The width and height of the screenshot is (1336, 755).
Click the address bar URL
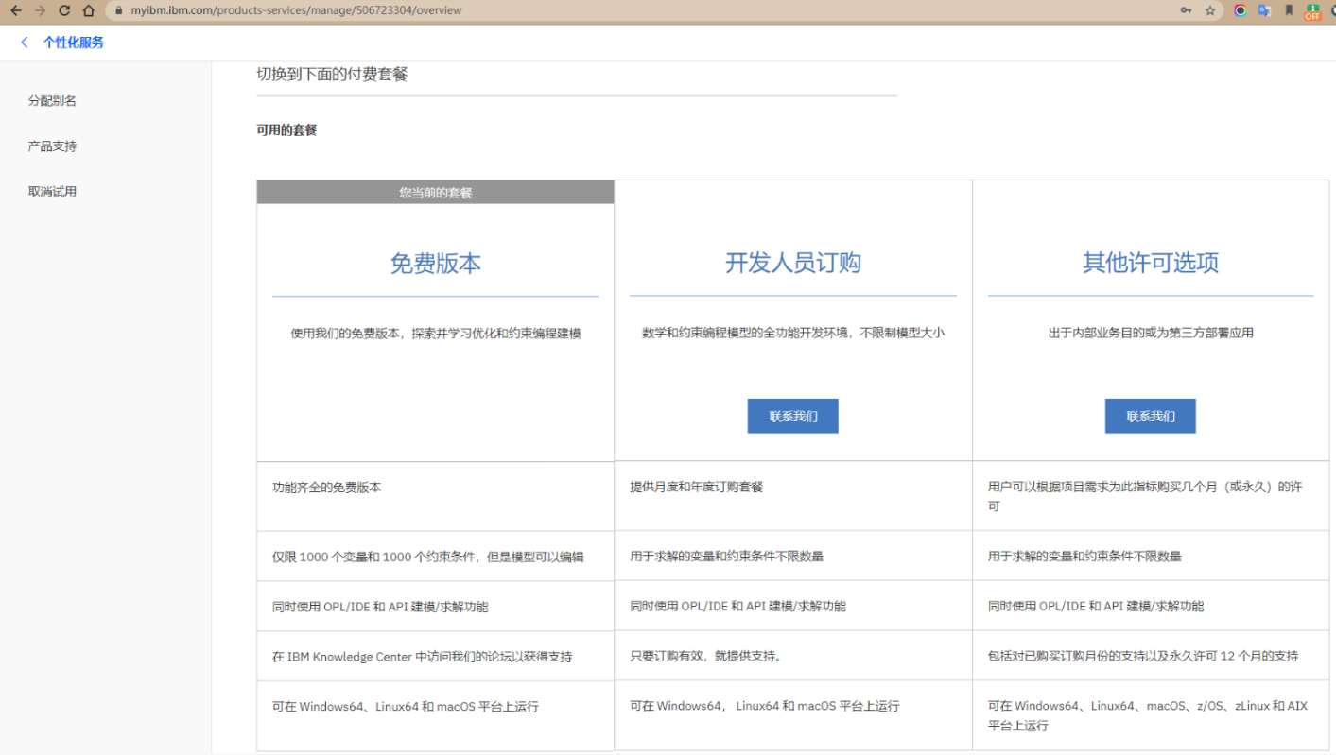point(296,10)
